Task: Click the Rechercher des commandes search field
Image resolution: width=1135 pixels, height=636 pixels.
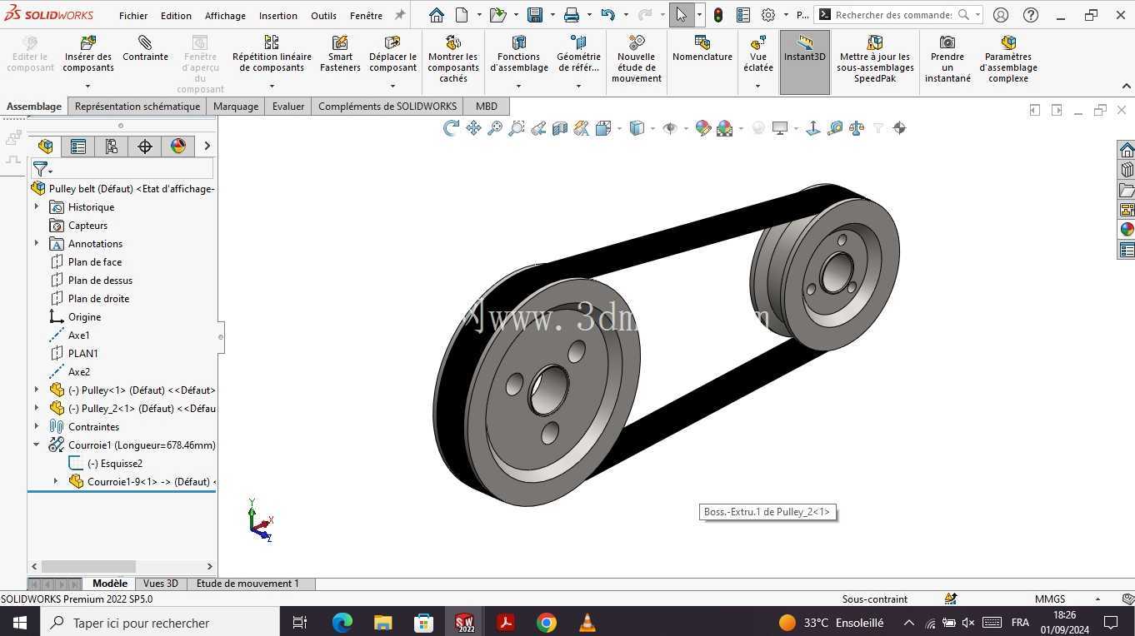Action: point(893,15)
